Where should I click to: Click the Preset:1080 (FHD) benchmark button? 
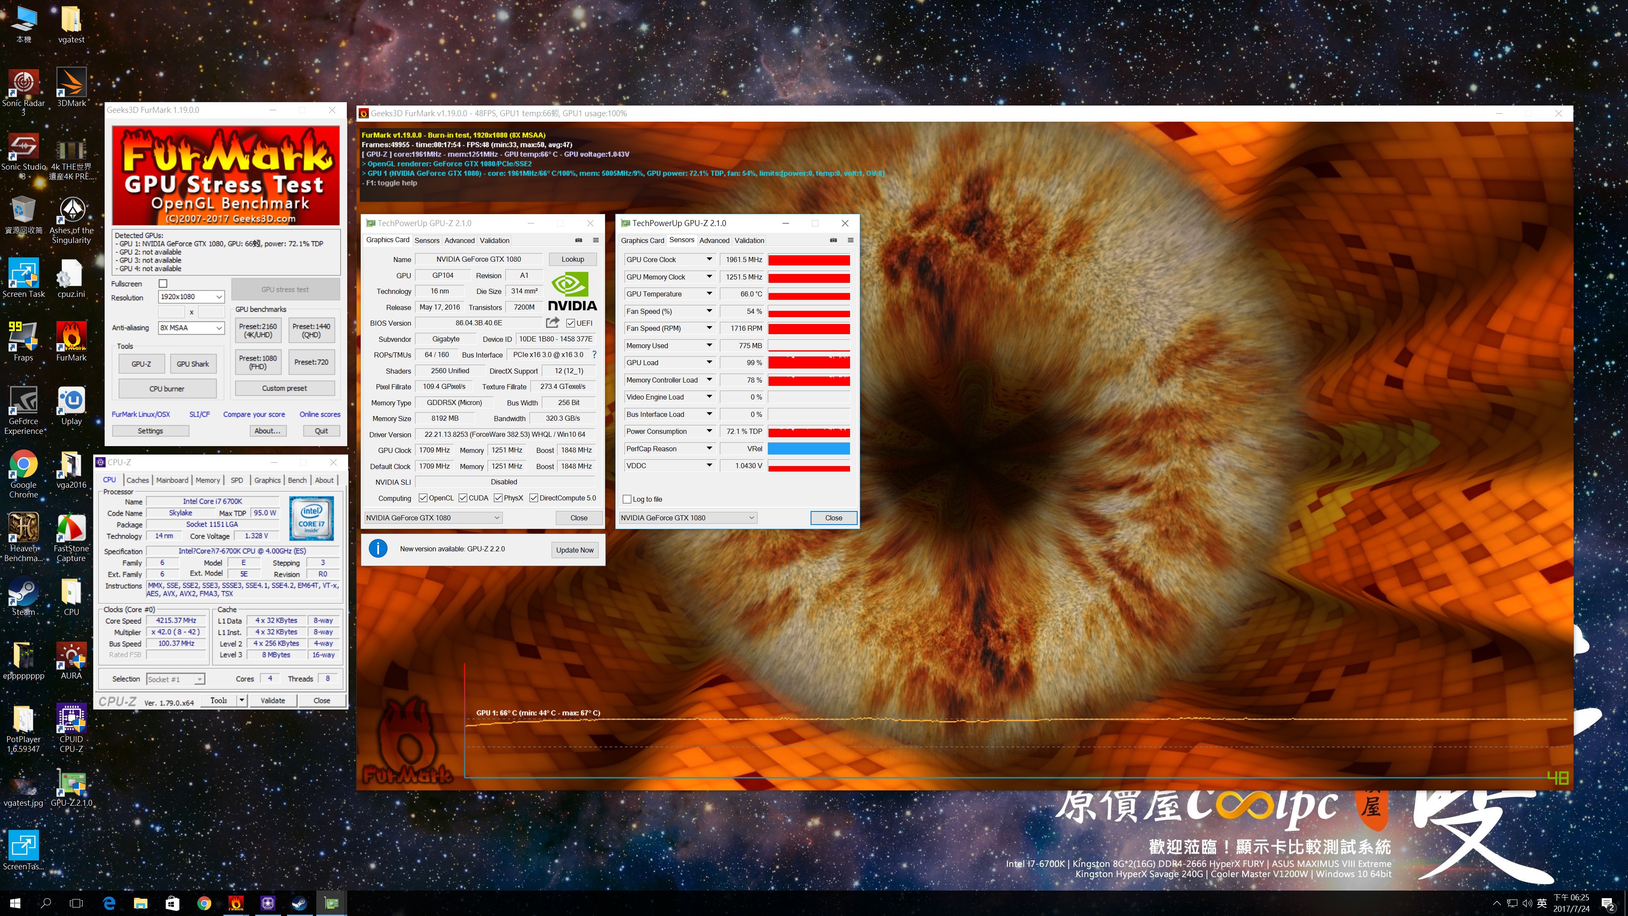point(258,362)
